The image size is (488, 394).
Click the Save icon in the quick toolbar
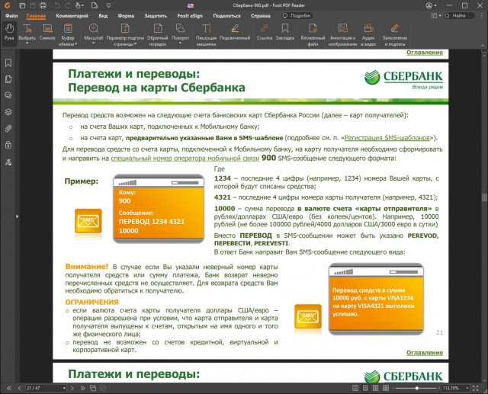(x=32, y=5)
